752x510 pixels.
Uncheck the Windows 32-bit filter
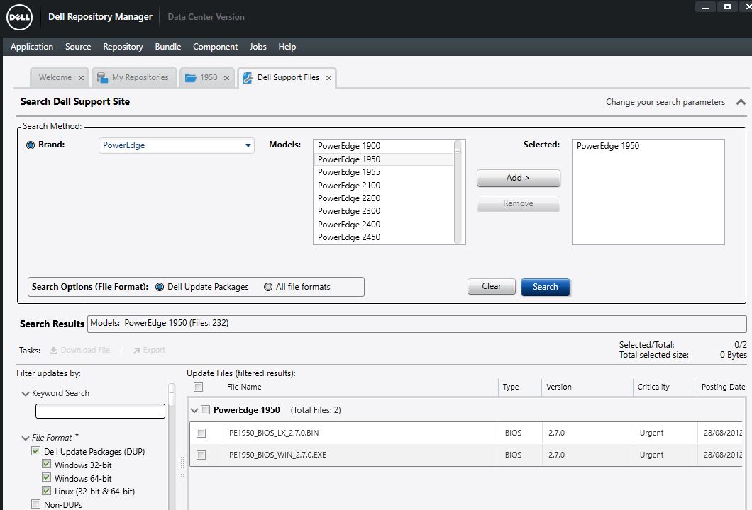click(x=47, y=464)
